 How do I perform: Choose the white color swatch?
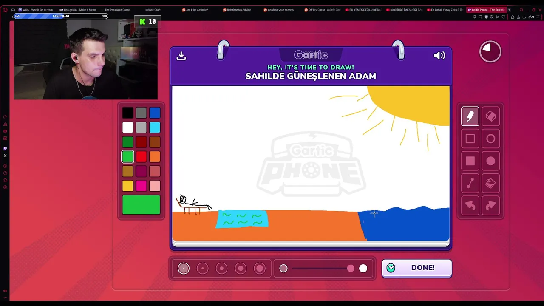(127, 127)
